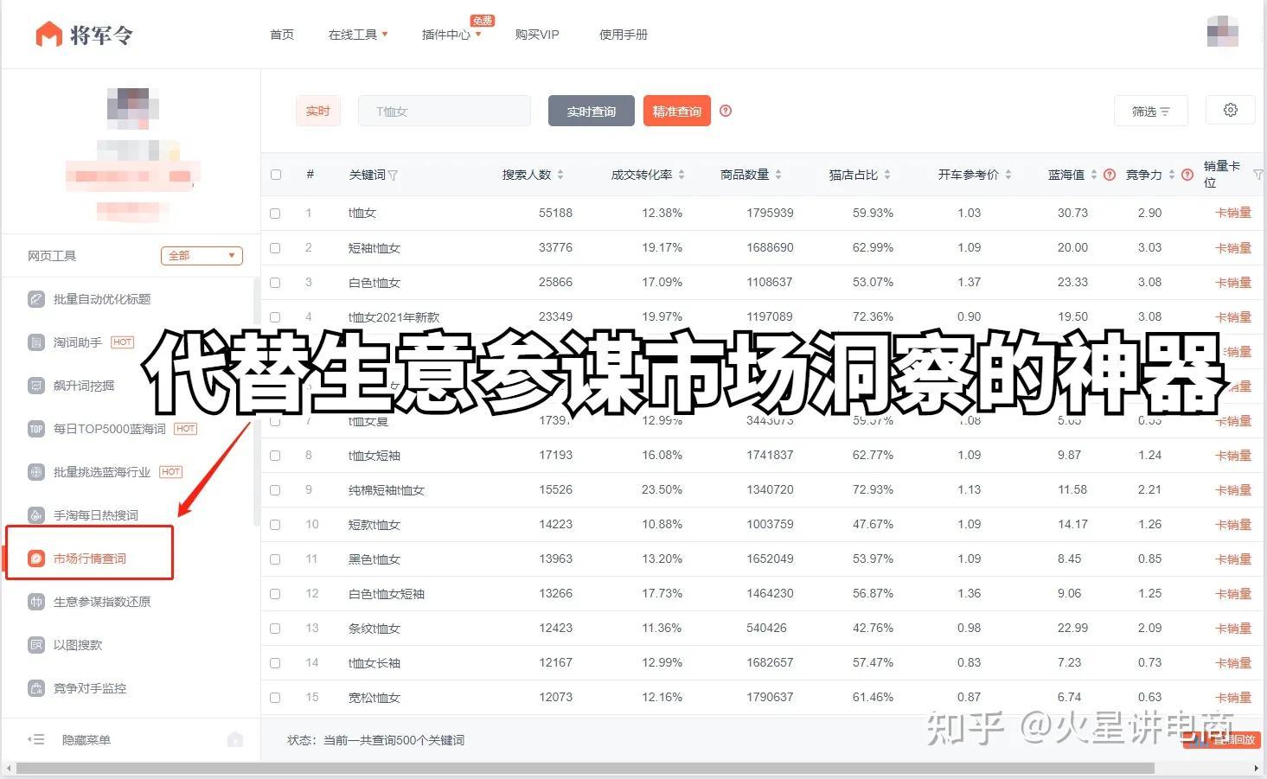Select the 手淘每日热搜词 tool icon
This screenshot has width=1267, height=779.
click(35, 515)
